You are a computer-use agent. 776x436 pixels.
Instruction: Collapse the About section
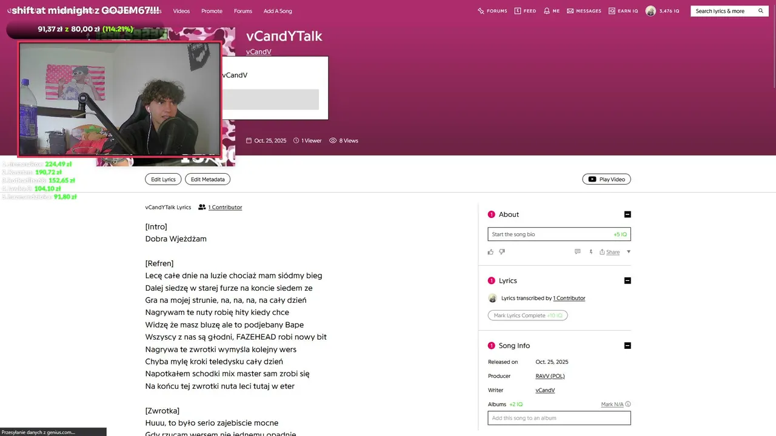click(x=627, y=214)
